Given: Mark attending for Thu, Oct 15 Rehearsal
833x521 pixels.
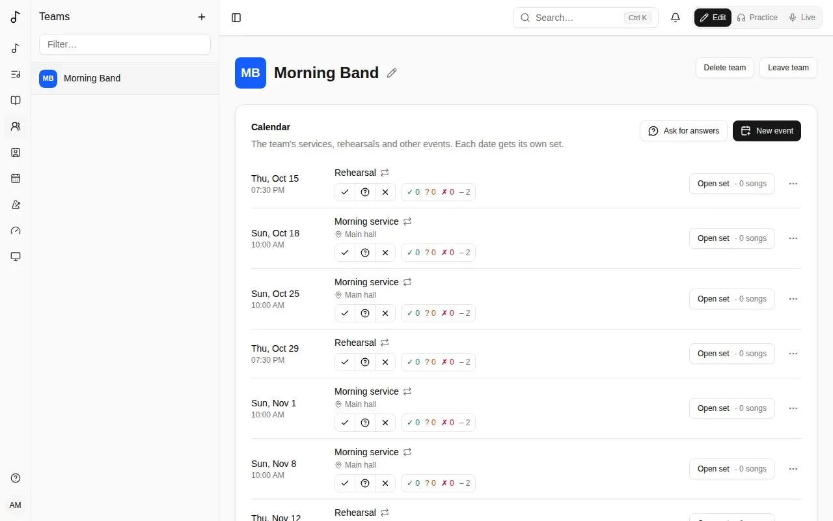Looking at the screenshot, I should point(345,192).
